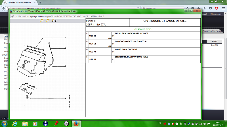Open the Mercedes star taskbar icon

pos(66,124)
